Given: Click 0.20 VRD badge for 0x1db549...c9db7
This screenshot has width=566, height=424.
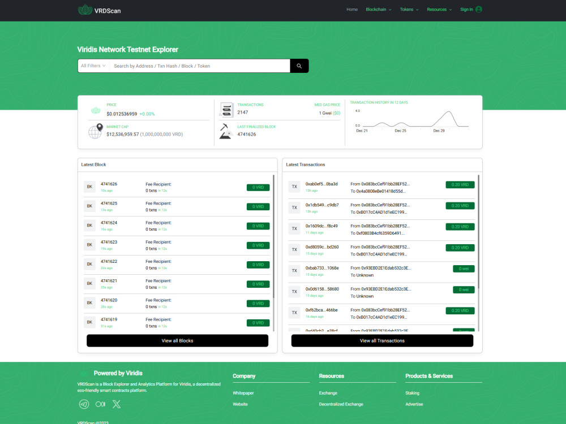Looking at the screenshot, I should click(x=460, y=206).
